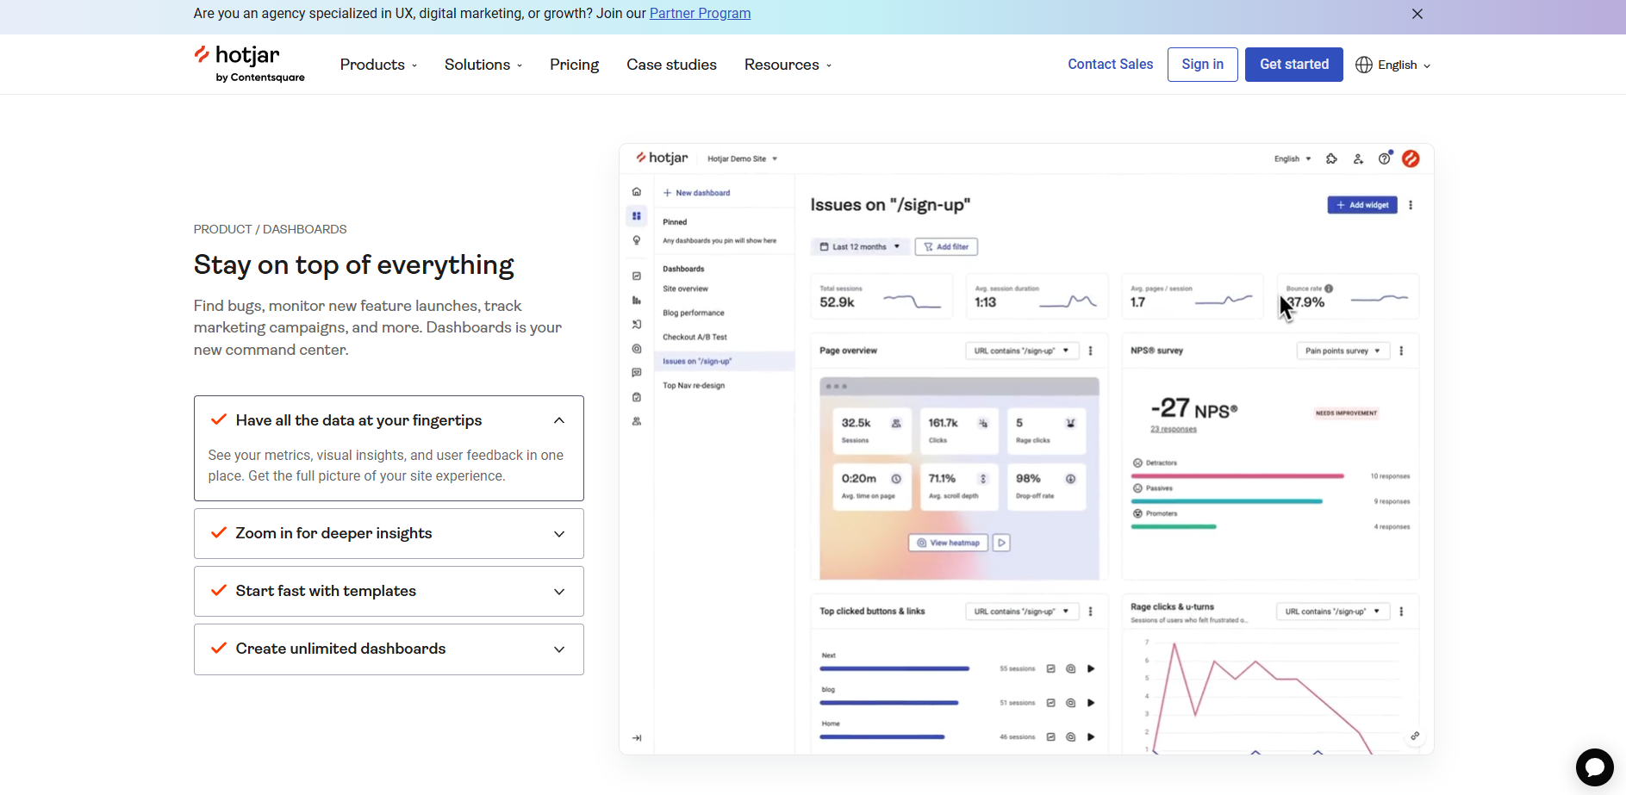The height and width of the screenshot is (795, 1626).
Task: Open Rage clicks URL contains dropdown
Action: click(1332, 612)
